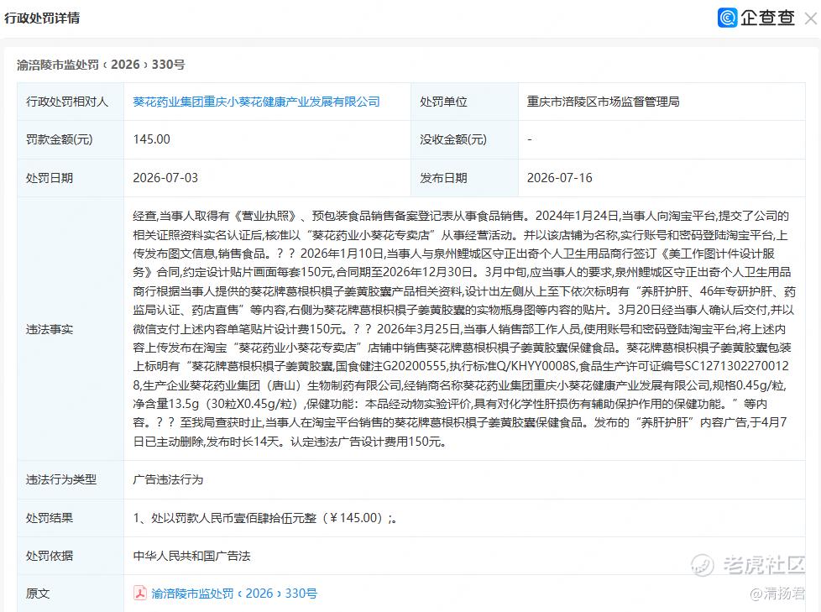Screen dimensions: 821x612
Task: Click the 行政处罚详情 title
Action: [x=42, y=18]
